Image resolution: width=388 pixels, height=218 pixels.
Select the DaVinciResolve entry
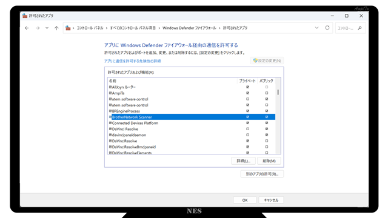[124, 141]
